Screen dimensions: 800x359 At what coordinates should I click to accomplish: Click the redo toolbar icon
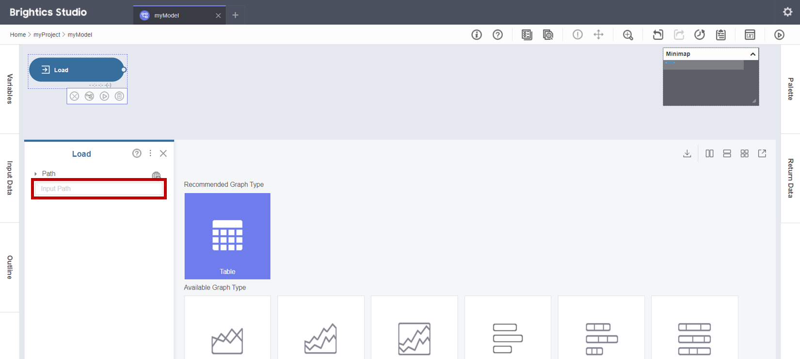point(679,34)
